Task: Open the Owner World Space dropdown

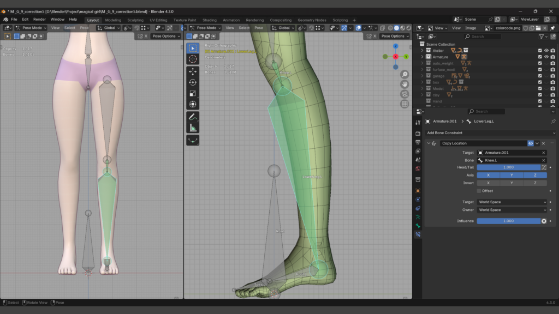Action: point(512,209)
